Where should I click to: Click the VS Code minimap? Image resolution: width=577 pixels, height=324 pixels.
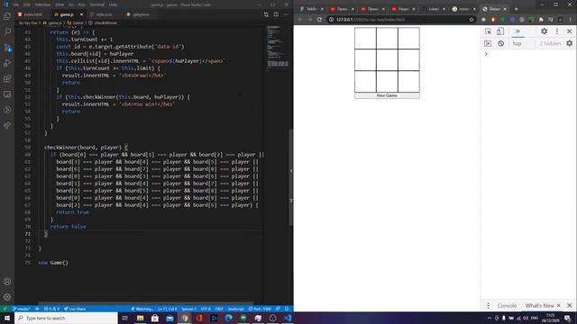click(x=278, y=48)
